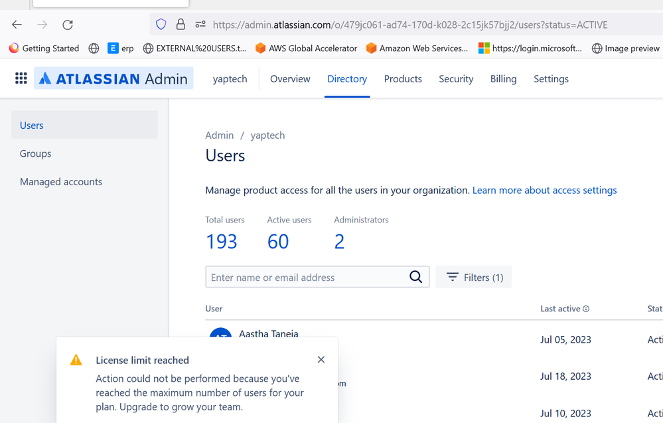Click the Jul 18, 2023 last active date
Screen dimensions: 663x423
point(565,377)
